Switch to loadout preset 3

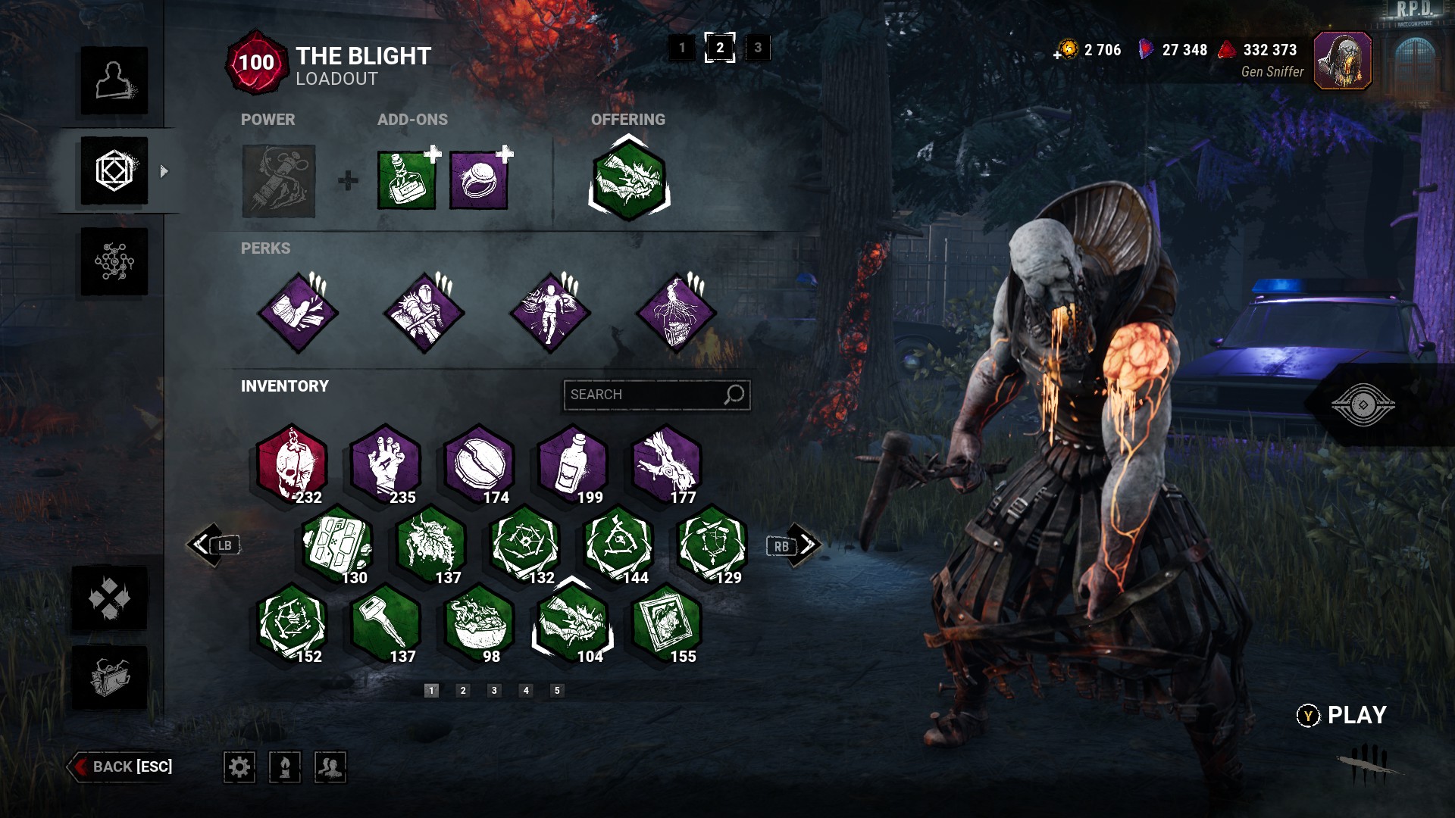pyautogui.click(x=758, y=48)
